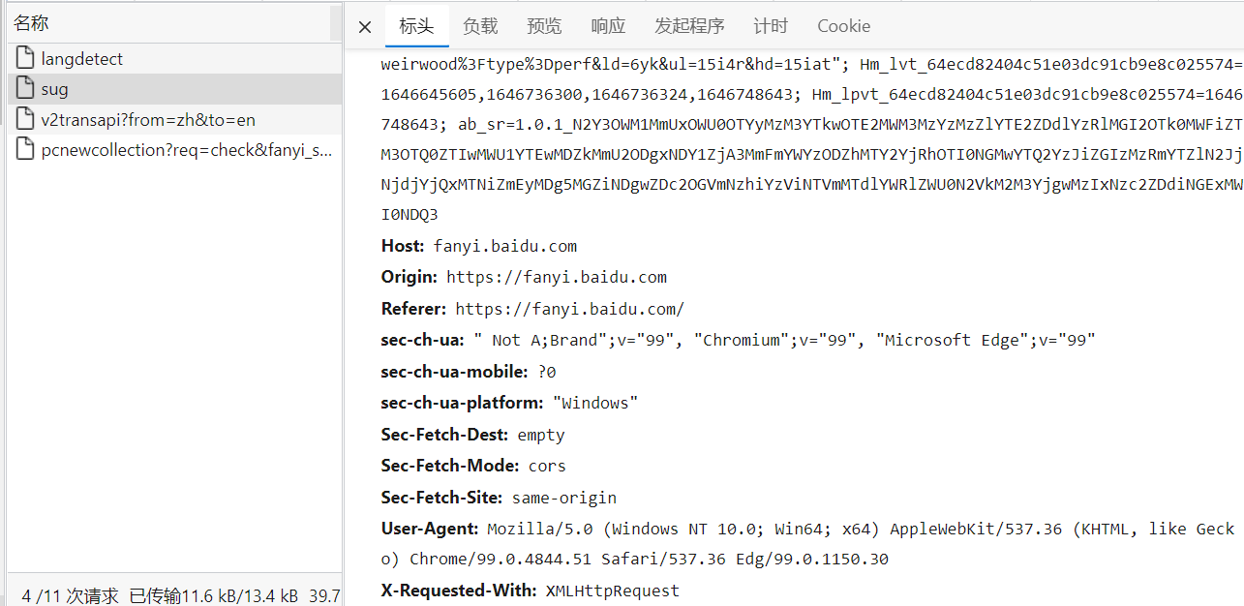
Task: Click the X-Requested-With header name
Action: (x=459, y=591)
